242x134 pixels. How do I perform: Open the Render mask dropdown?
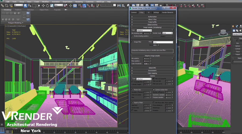point(167,33)
